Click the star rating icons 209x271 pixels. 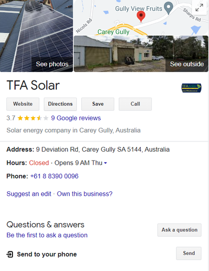(x=33, y=118)
